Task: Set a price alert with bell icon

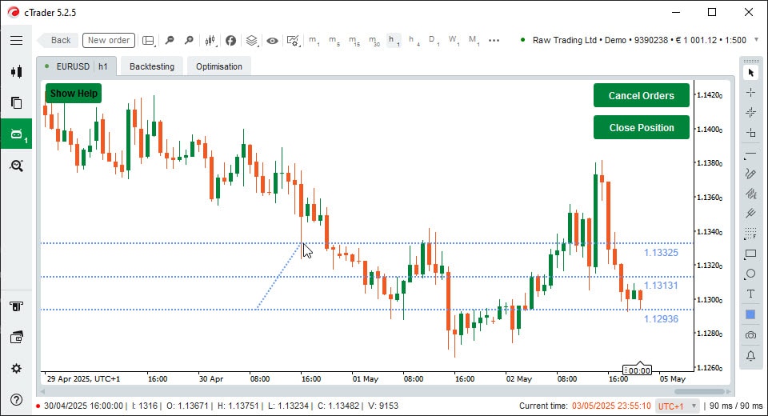Action: click(750, 355)
